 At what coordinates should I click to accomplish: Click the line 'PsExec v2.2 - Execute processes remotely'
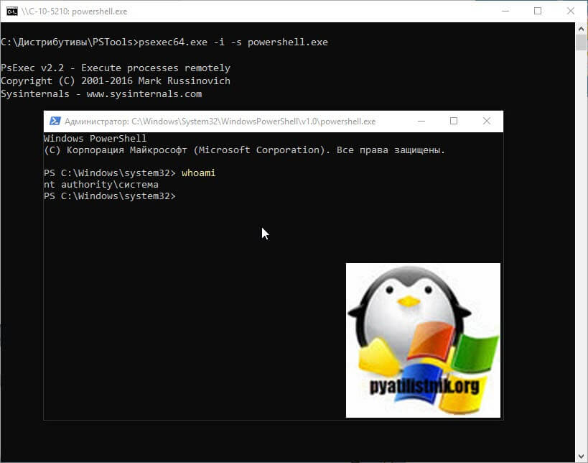click(x=116, y=68)
